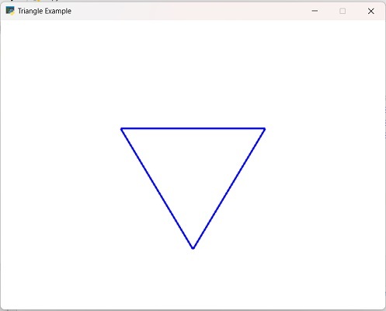Click the "Triangle Example" title text
This screenshot has height=311, width=386.
pyautogui.click(x=44, y=11)
